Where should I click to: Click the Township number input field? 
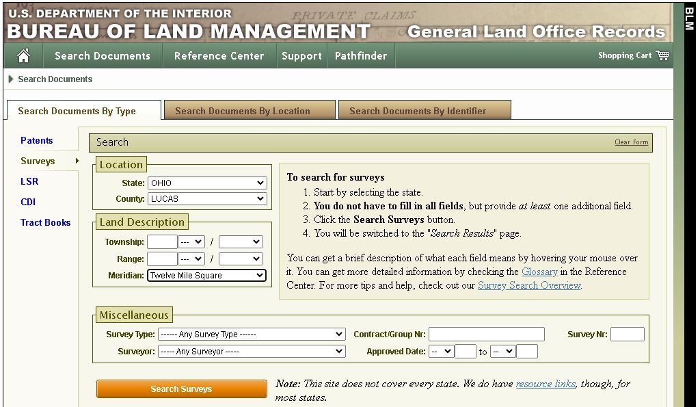point(162,242)
